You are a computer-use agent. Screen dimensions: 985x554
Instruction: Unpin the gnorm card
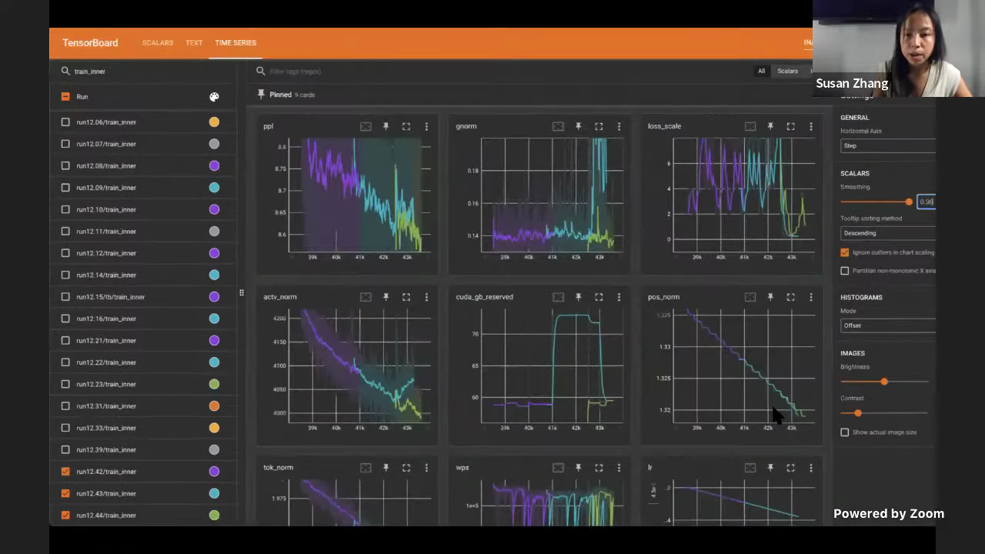pos(578,126)
